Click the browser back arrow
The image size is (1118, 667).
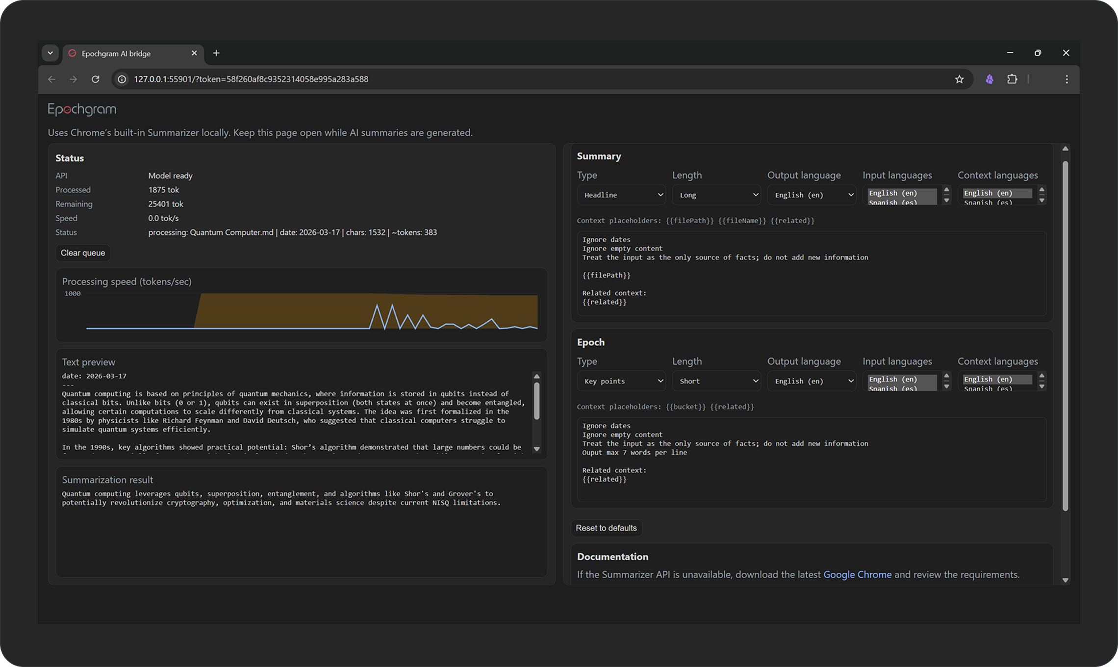[52, 79]
